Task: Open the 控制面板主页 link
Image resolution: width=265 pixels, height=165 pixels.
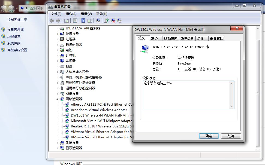Action: point(17,20)
